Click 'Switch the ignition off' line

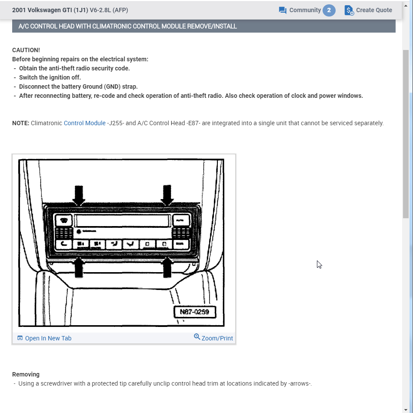tap(50, 77)
